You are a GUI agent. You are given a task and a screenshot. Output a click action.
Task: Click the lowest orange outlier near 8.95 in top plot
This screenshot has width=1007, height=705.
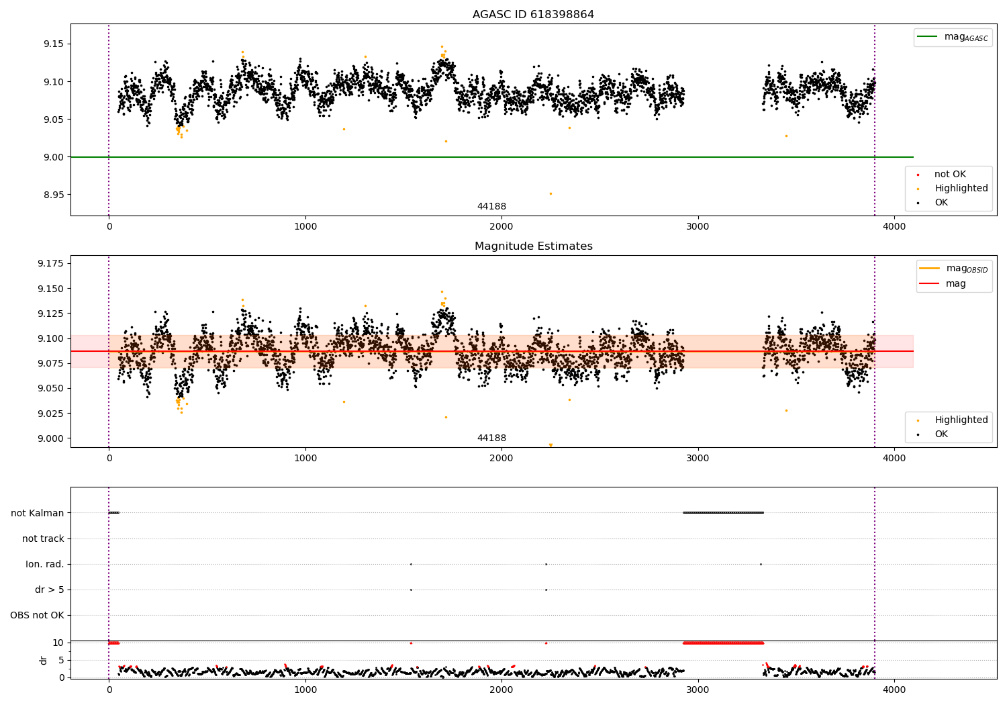(x=550, y=193)
